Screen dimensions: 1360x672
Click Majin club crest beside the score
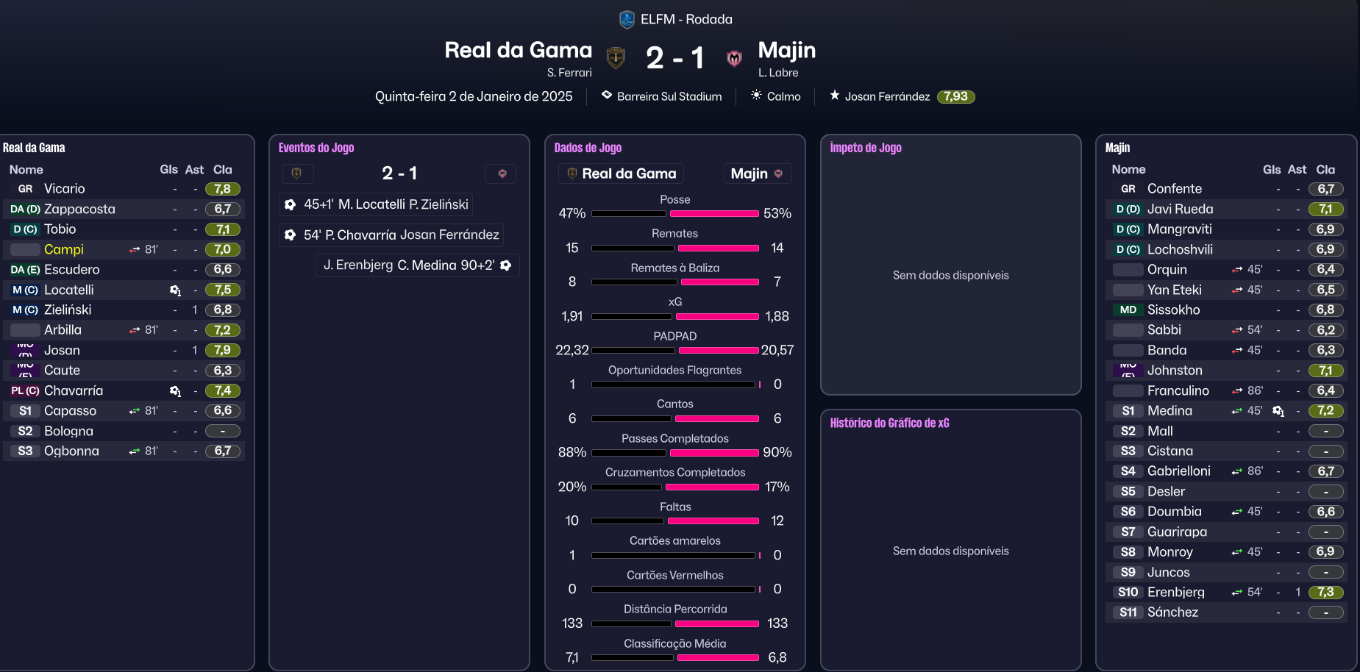coord(733,58)
